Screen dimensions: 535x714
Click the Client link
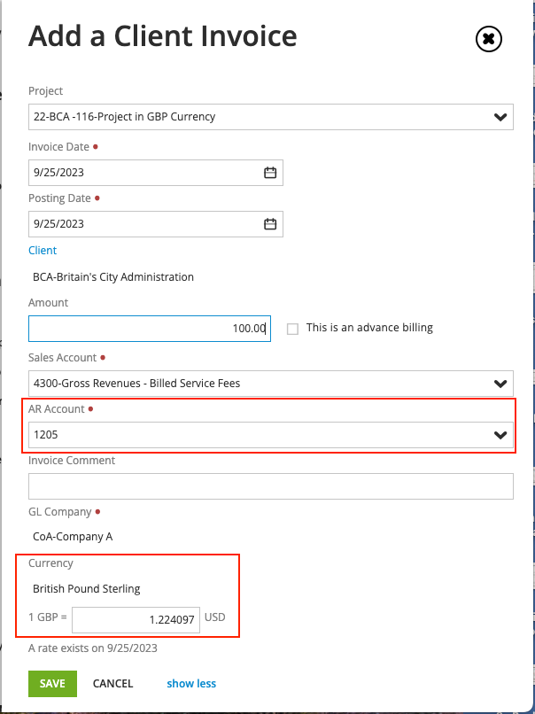click(x=42, y=250)
